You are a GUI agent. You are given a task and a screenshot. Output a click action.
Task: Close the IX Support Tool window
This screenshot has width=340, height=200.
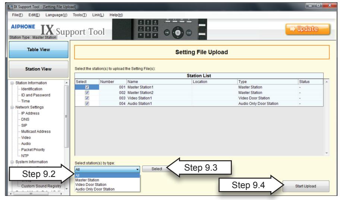tap(330, 6)
